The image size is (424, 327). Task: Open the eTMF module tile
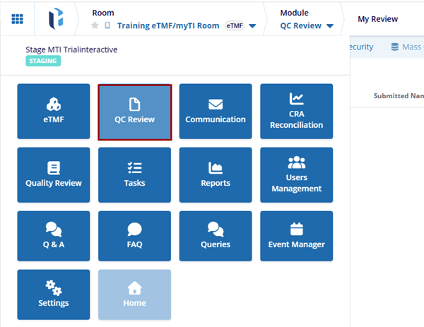(54, 112)
